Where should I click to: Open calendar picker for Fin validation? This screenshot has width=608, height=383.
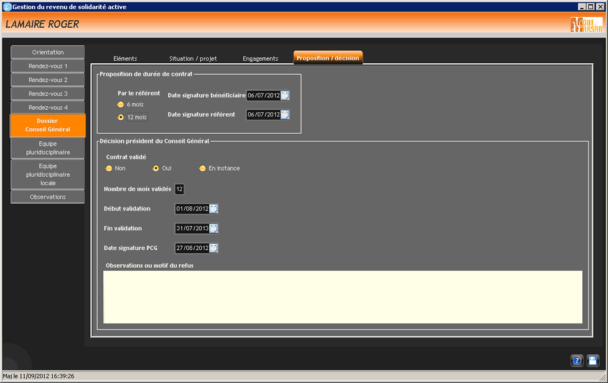pyautogui.click(x=214, y=228)
